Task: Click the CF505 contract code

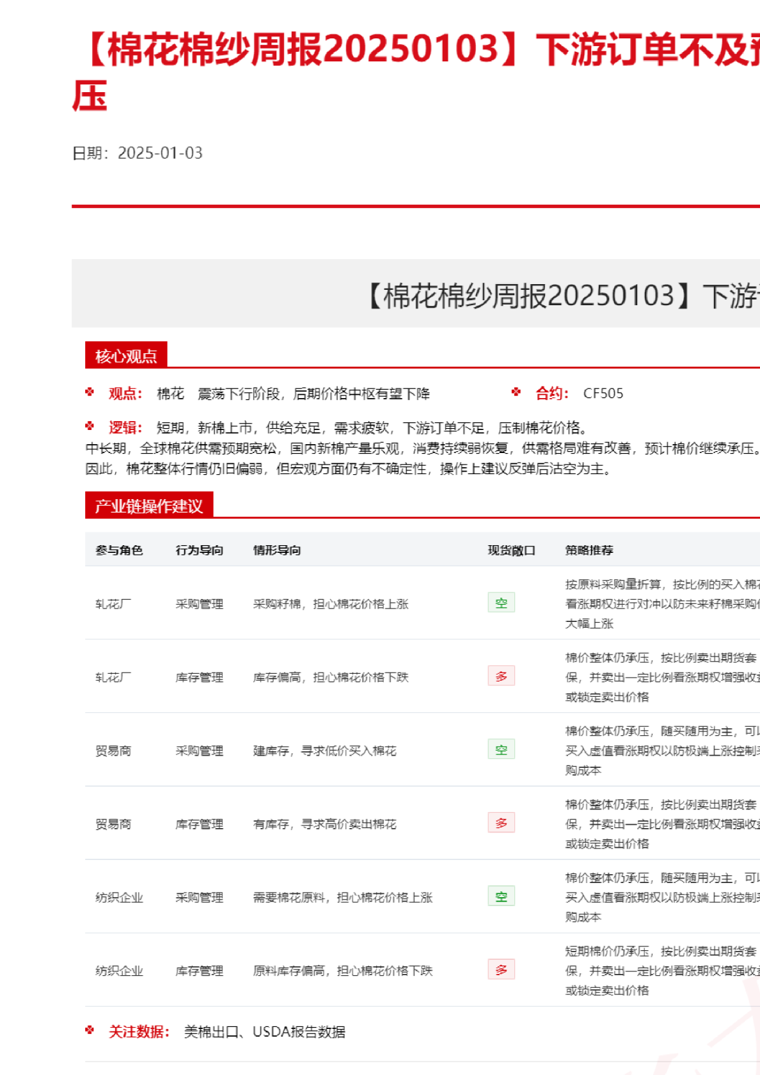Action: (x=603, y=394)
